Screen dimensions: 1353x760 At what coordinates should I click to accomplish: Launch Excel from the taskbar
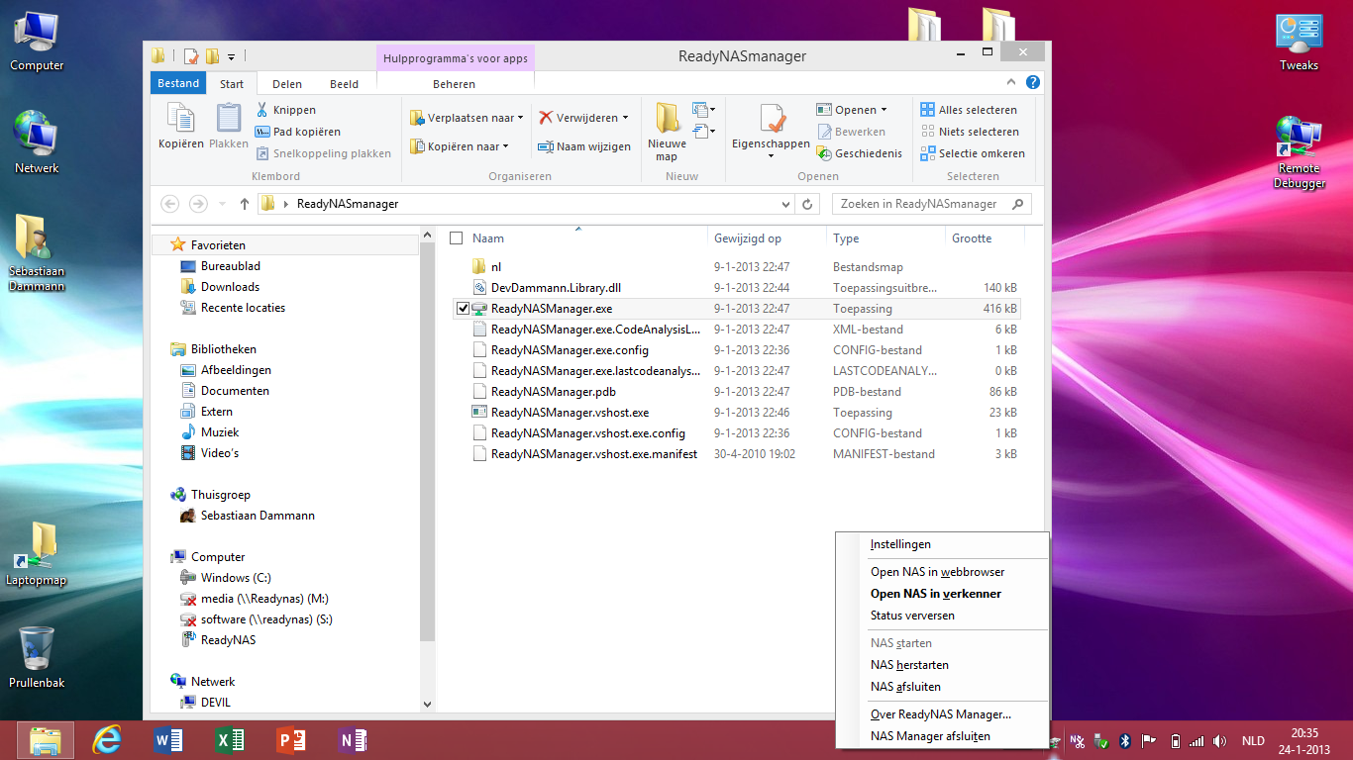coord(230,740)
